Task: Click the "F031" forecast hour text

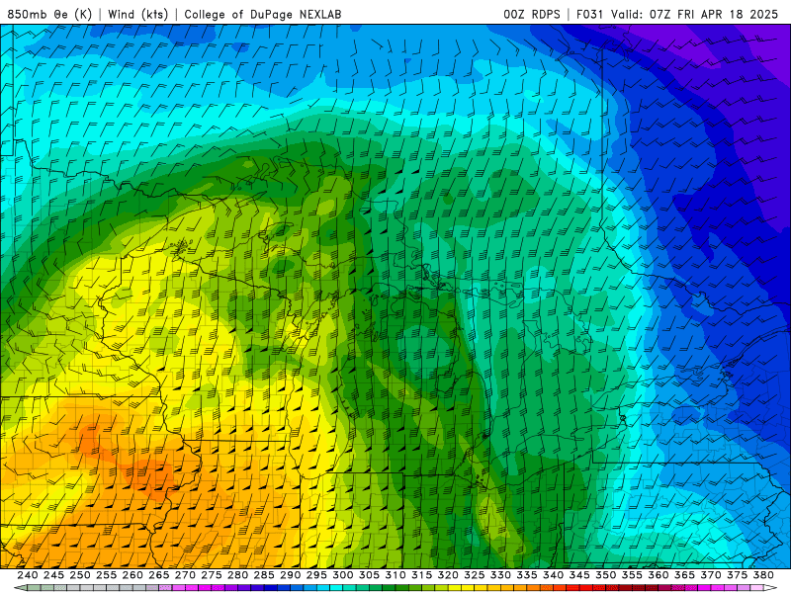Action: point(590,14)
